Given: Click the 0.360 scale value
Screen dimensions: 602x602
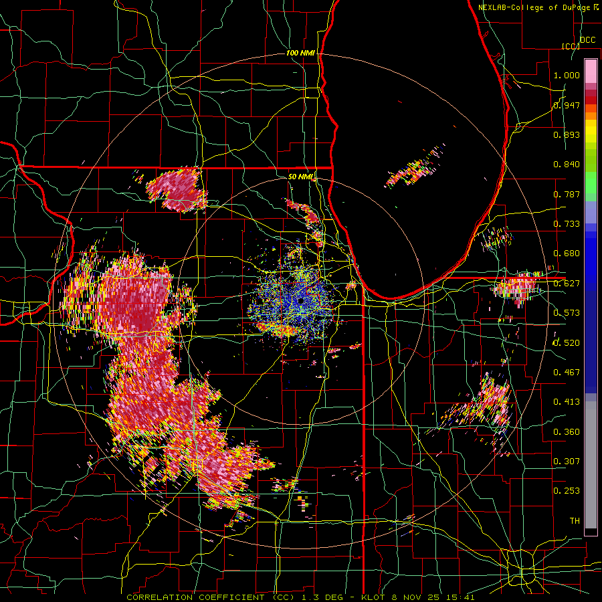Looking at the screenshot, I should pos(567,432).
